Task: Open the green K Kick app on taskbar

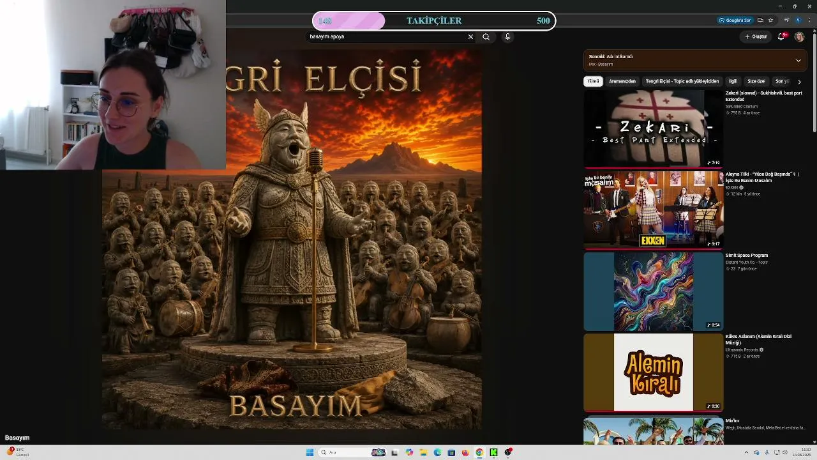Action: pyautogui.click(x=493, y=452)
